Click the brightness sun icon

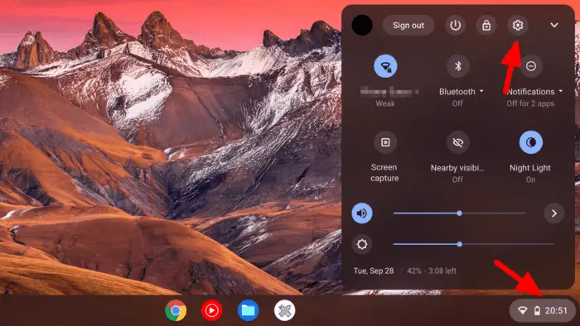click(362, 244)
